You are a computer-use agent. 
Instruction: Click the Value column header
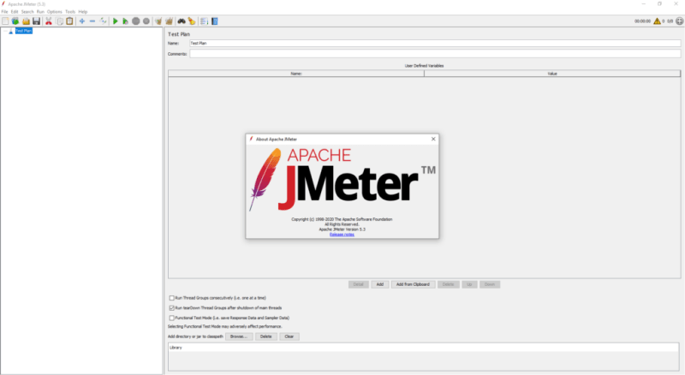pyautogui.click(x=552, y=74)
